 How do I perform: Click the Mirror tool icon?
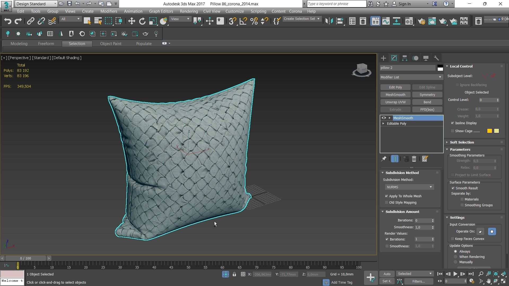click(329, 21)
